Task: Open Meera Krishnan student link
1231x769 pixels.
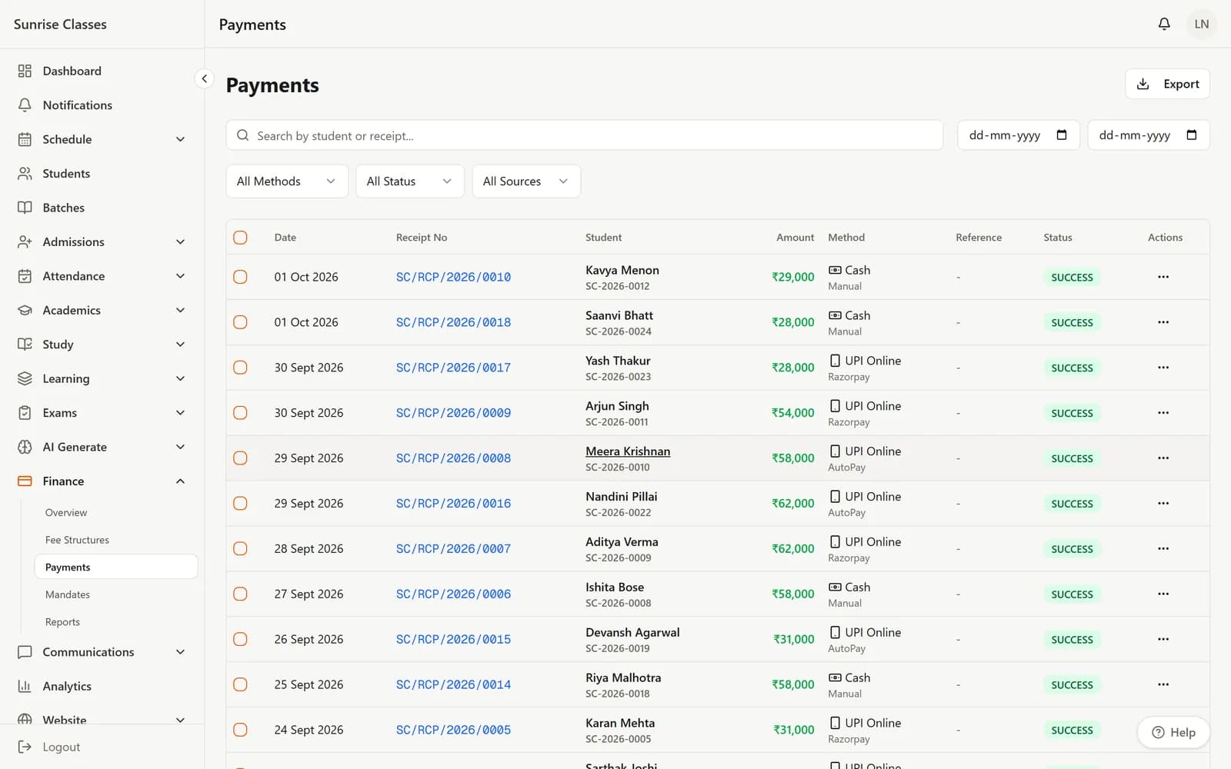Action: (x=628, y=451)
